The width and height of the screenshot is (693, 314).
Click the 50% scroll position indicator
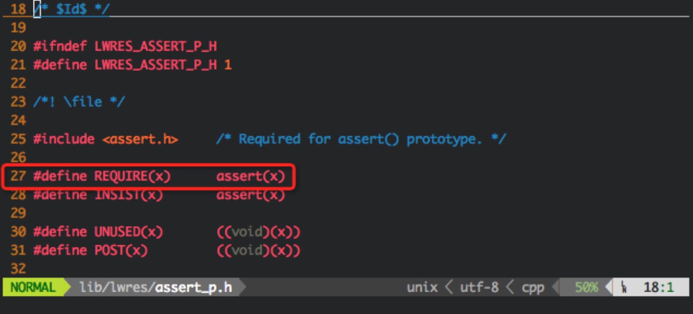(x=586, y=287)
